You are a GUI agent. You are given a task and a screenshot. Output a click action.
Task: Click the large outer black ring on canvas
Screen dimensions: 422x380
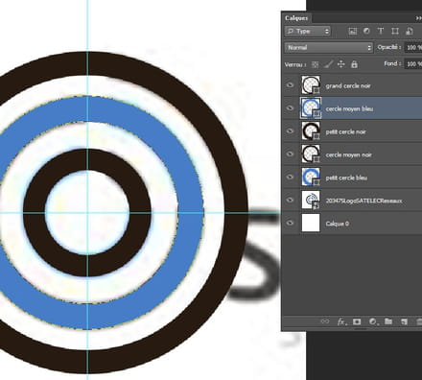(237, 212)
